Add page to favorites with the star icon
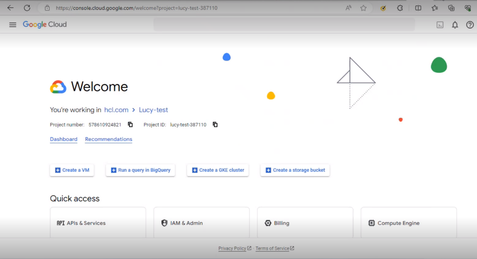 [x=363, y=8]
